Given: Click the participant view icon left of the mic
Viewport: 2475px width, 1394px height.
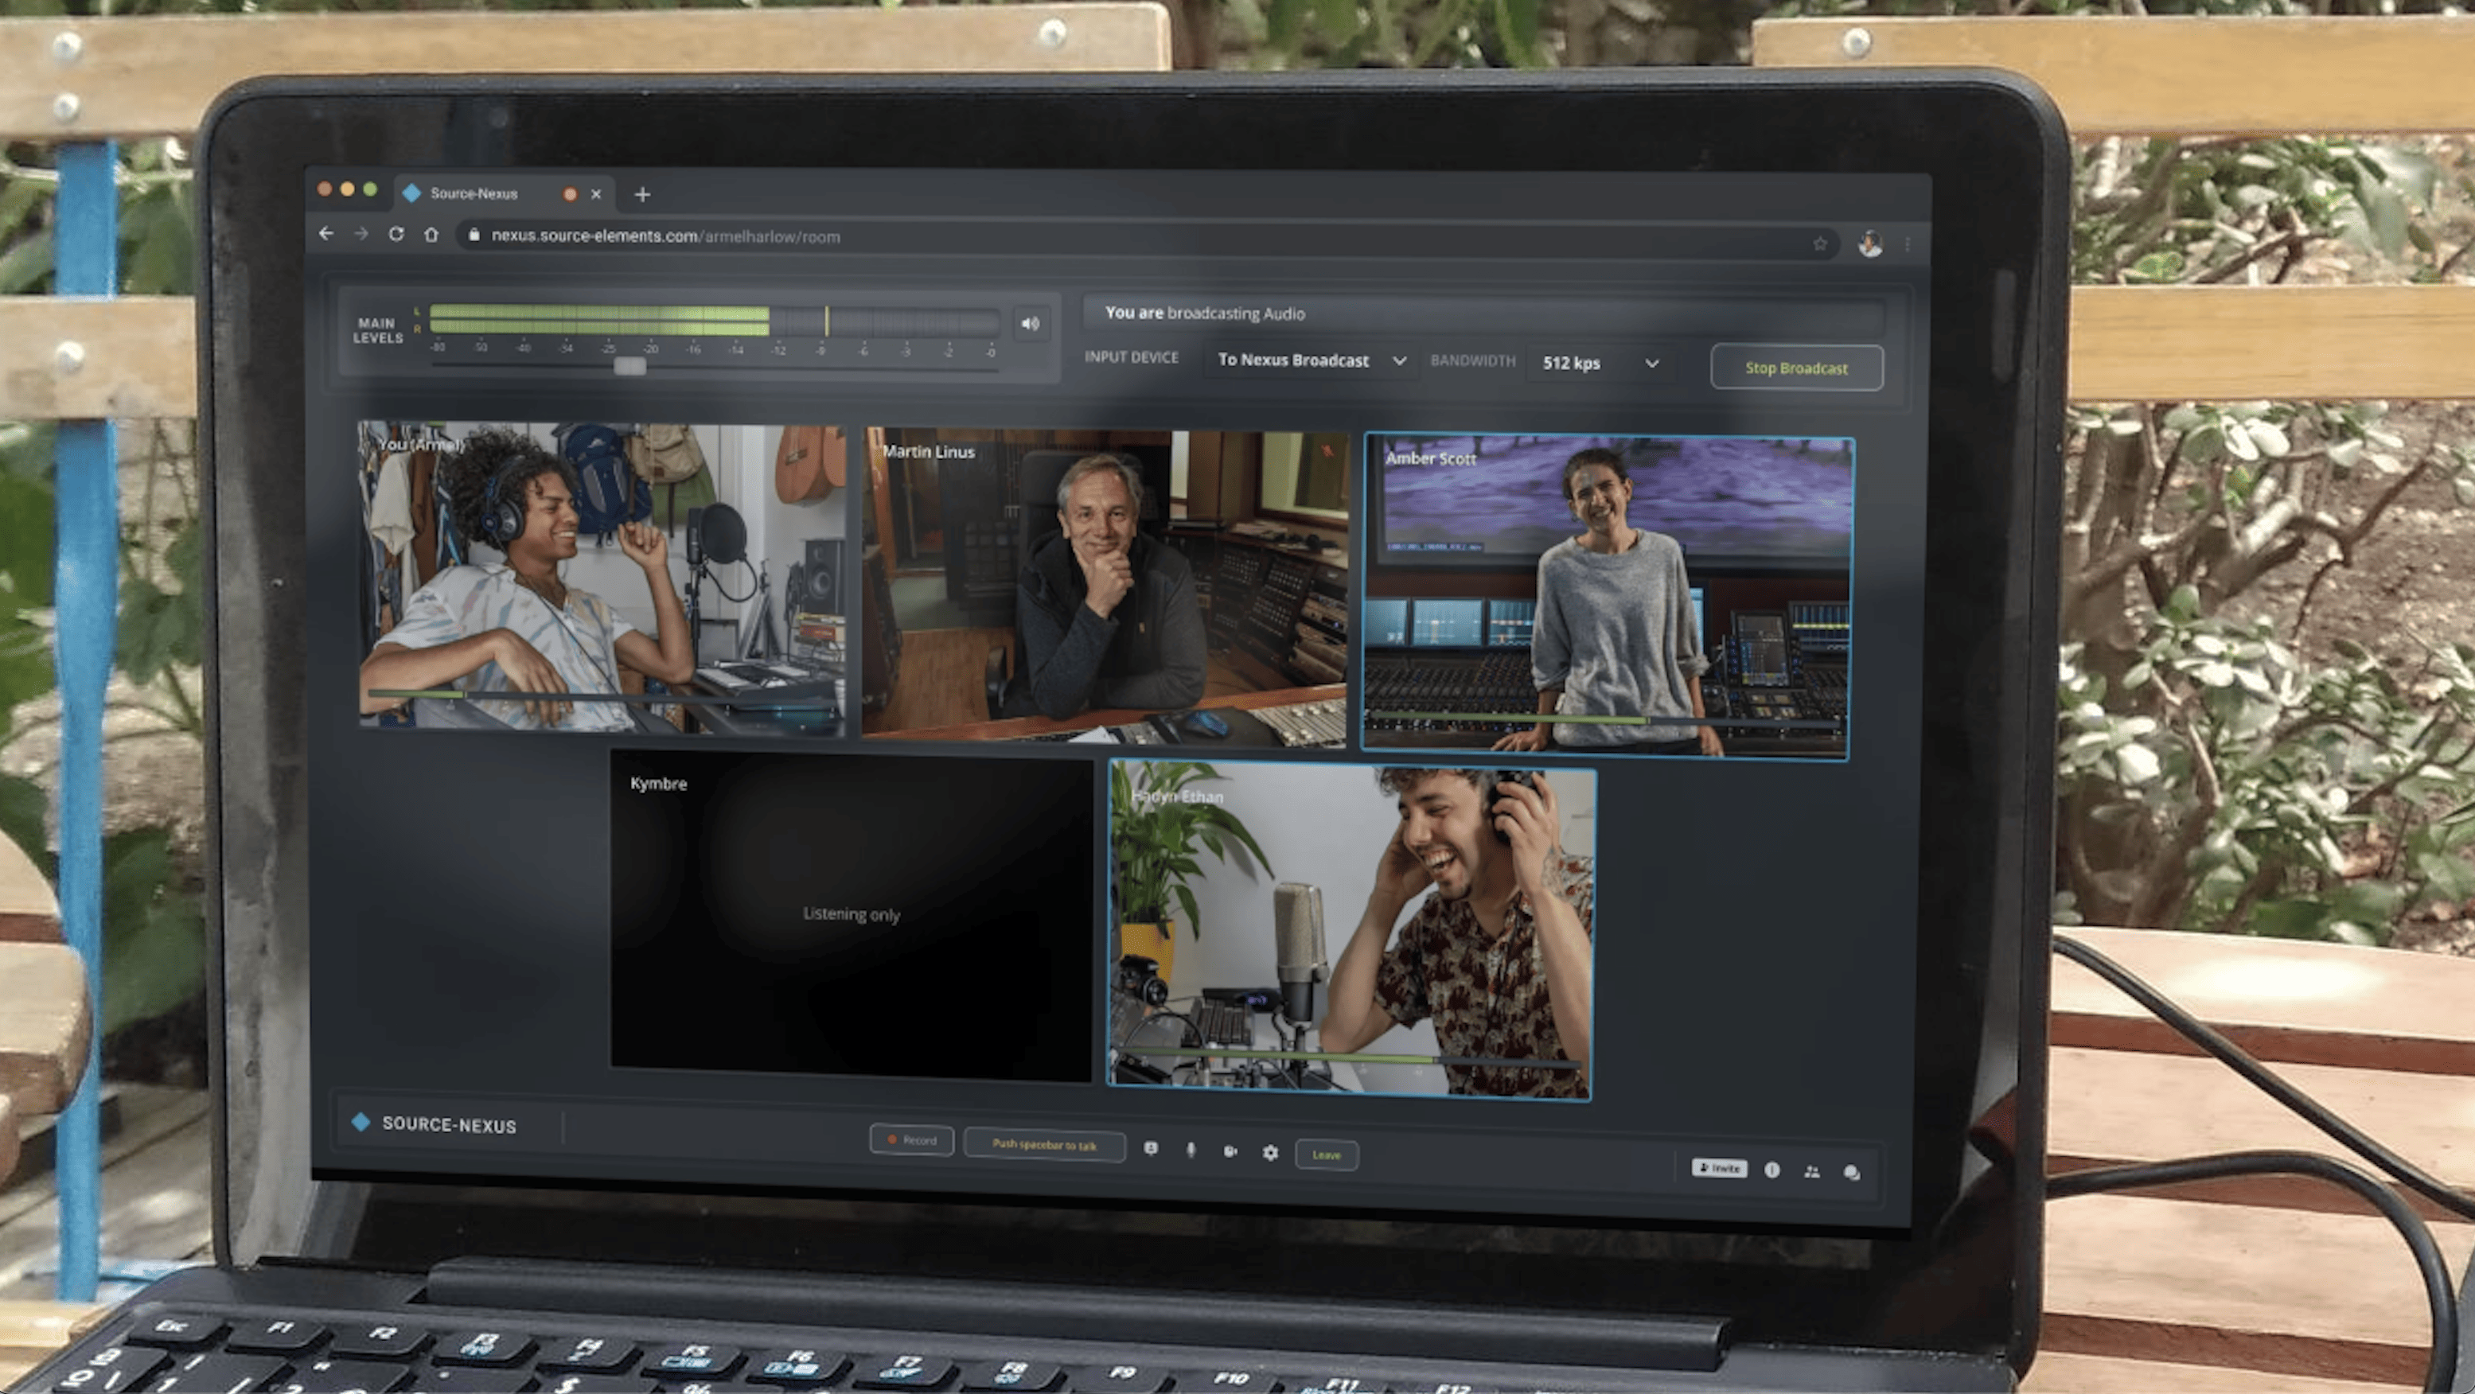Looking at the screenshot, I should point(1151,1148).
